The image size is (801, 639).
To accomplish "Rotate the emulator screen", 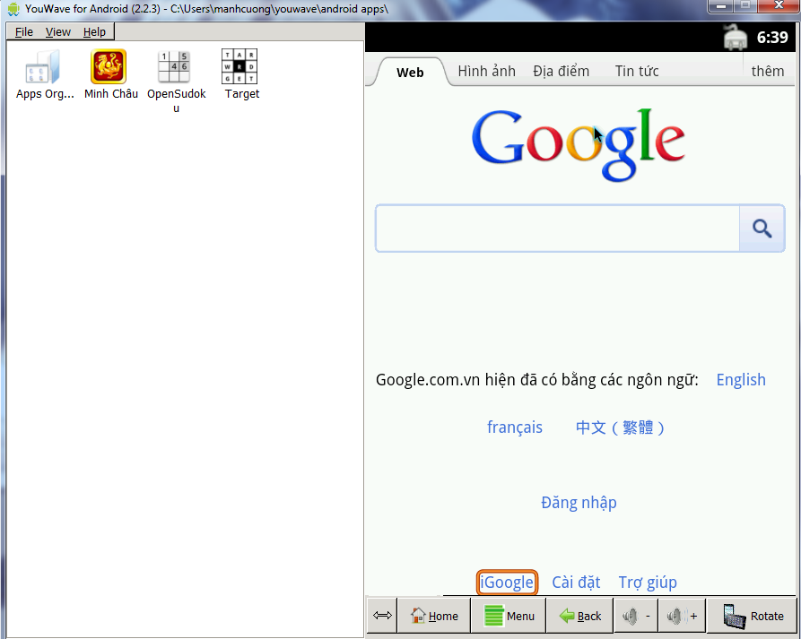I will (752, 616).
